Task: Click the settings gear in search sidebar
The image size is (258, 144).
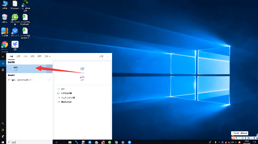Action: (3, 129)
